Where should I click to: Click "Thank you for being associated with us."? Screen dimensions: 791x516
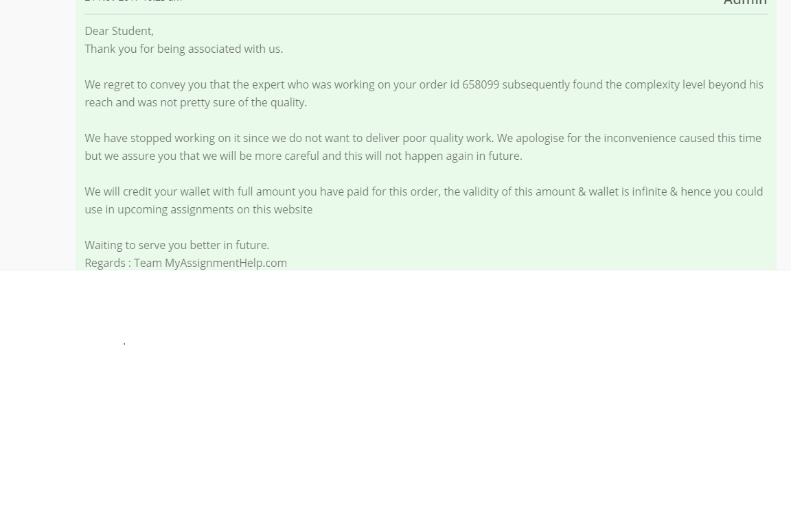pos(183,49)
